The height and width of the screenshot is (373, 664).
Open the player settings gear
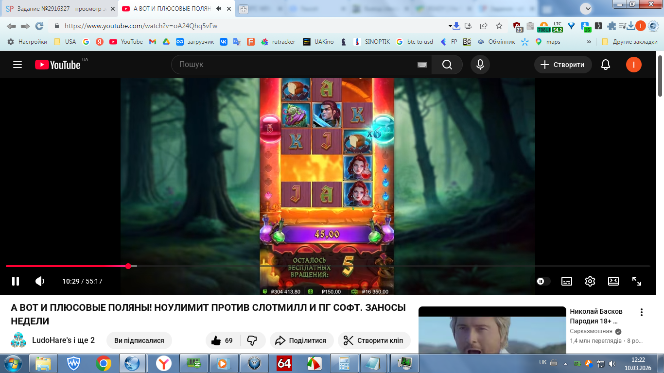(x=590, y=281)
